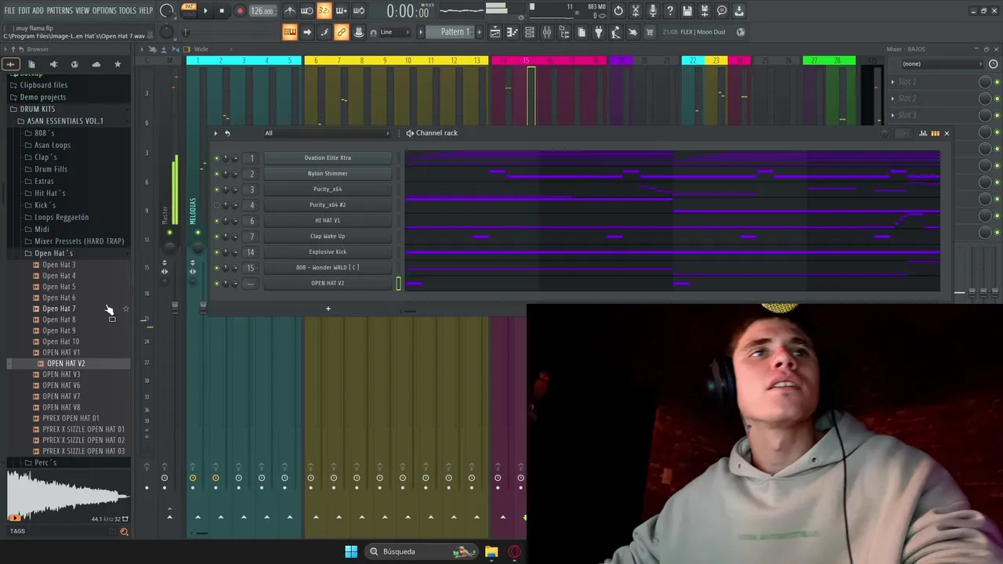Open audio editor scissors icon
1003x564 pixels.
635,11
